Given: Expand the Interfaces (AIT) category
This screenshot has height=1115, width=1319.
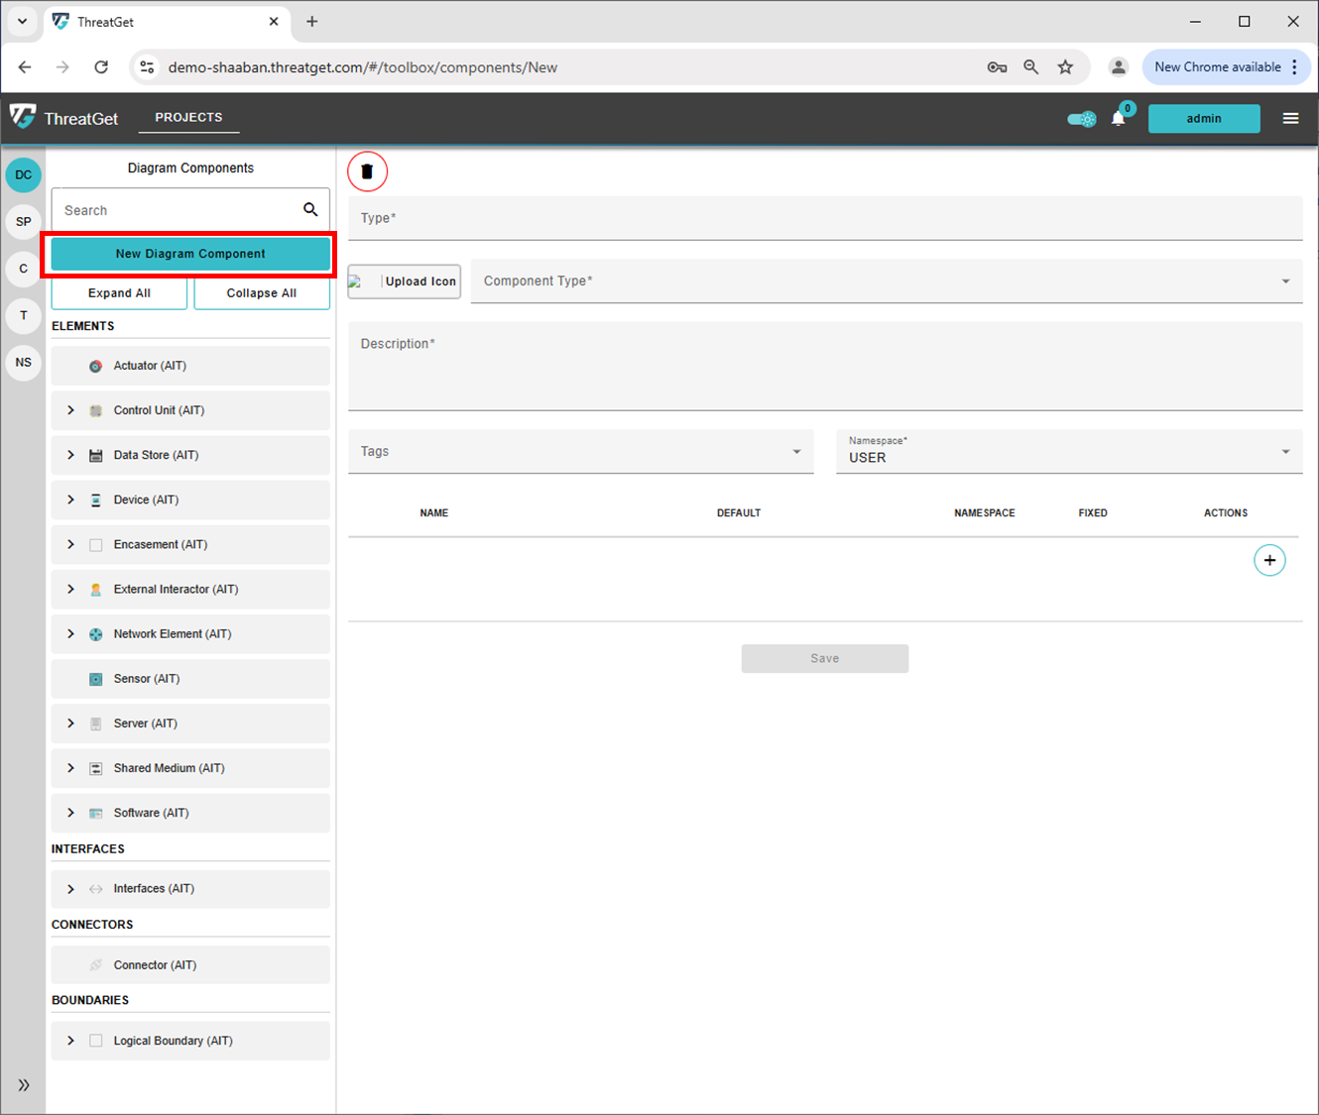Looking at the screenshot, I should tap(70, 888).
